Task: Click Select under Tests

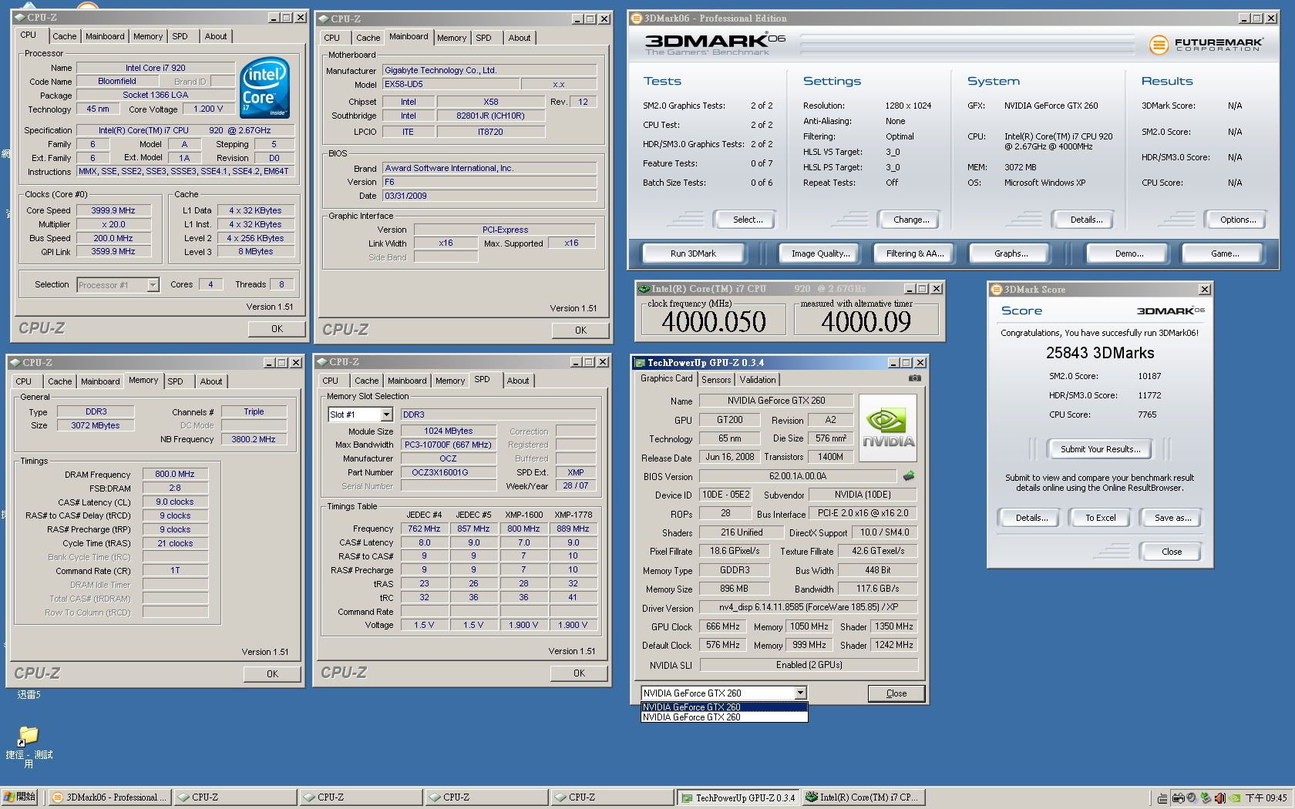Action: point(747,220)
